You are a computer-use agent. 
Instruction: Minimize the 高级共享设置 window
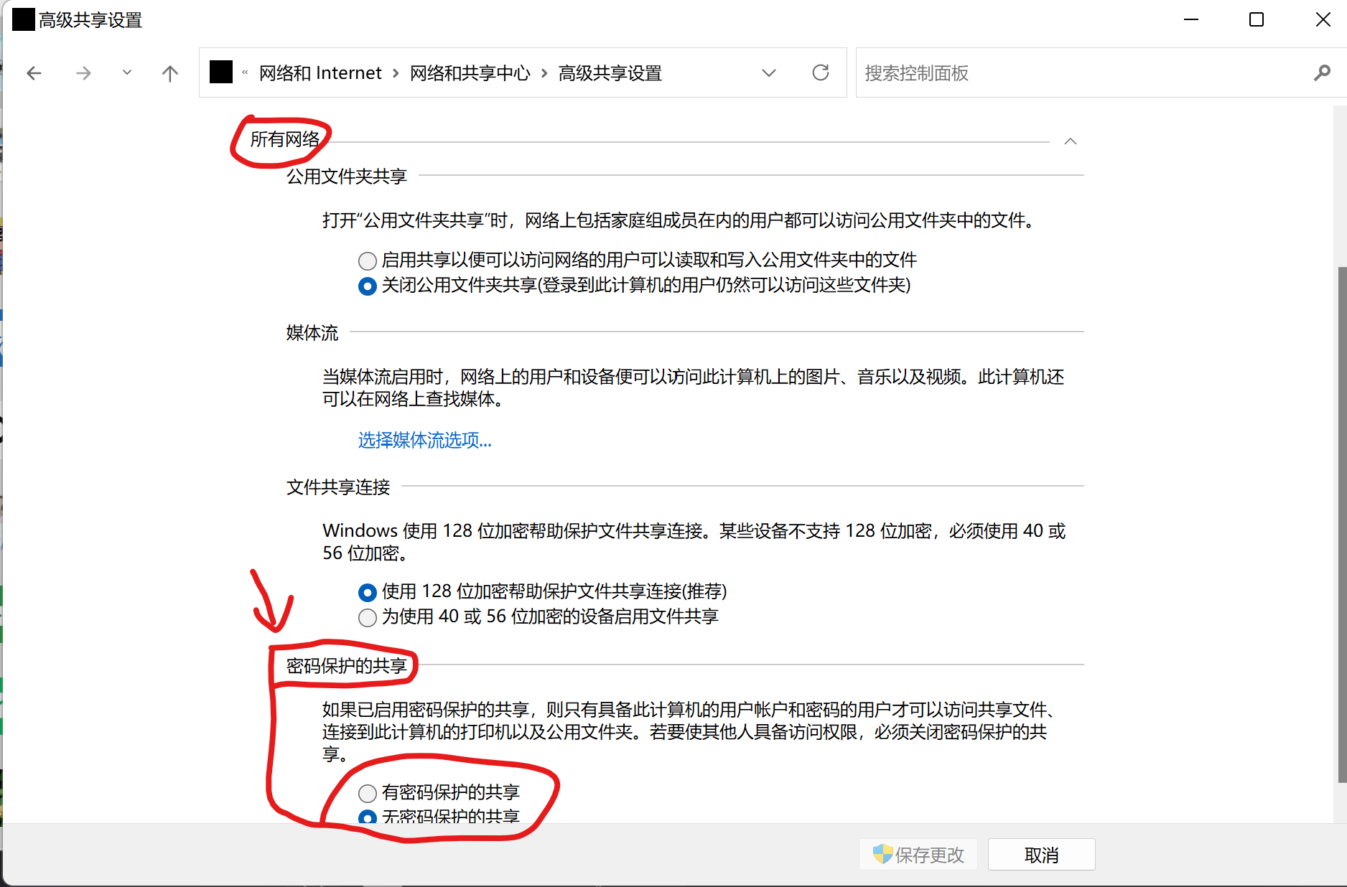(1191, 19)
